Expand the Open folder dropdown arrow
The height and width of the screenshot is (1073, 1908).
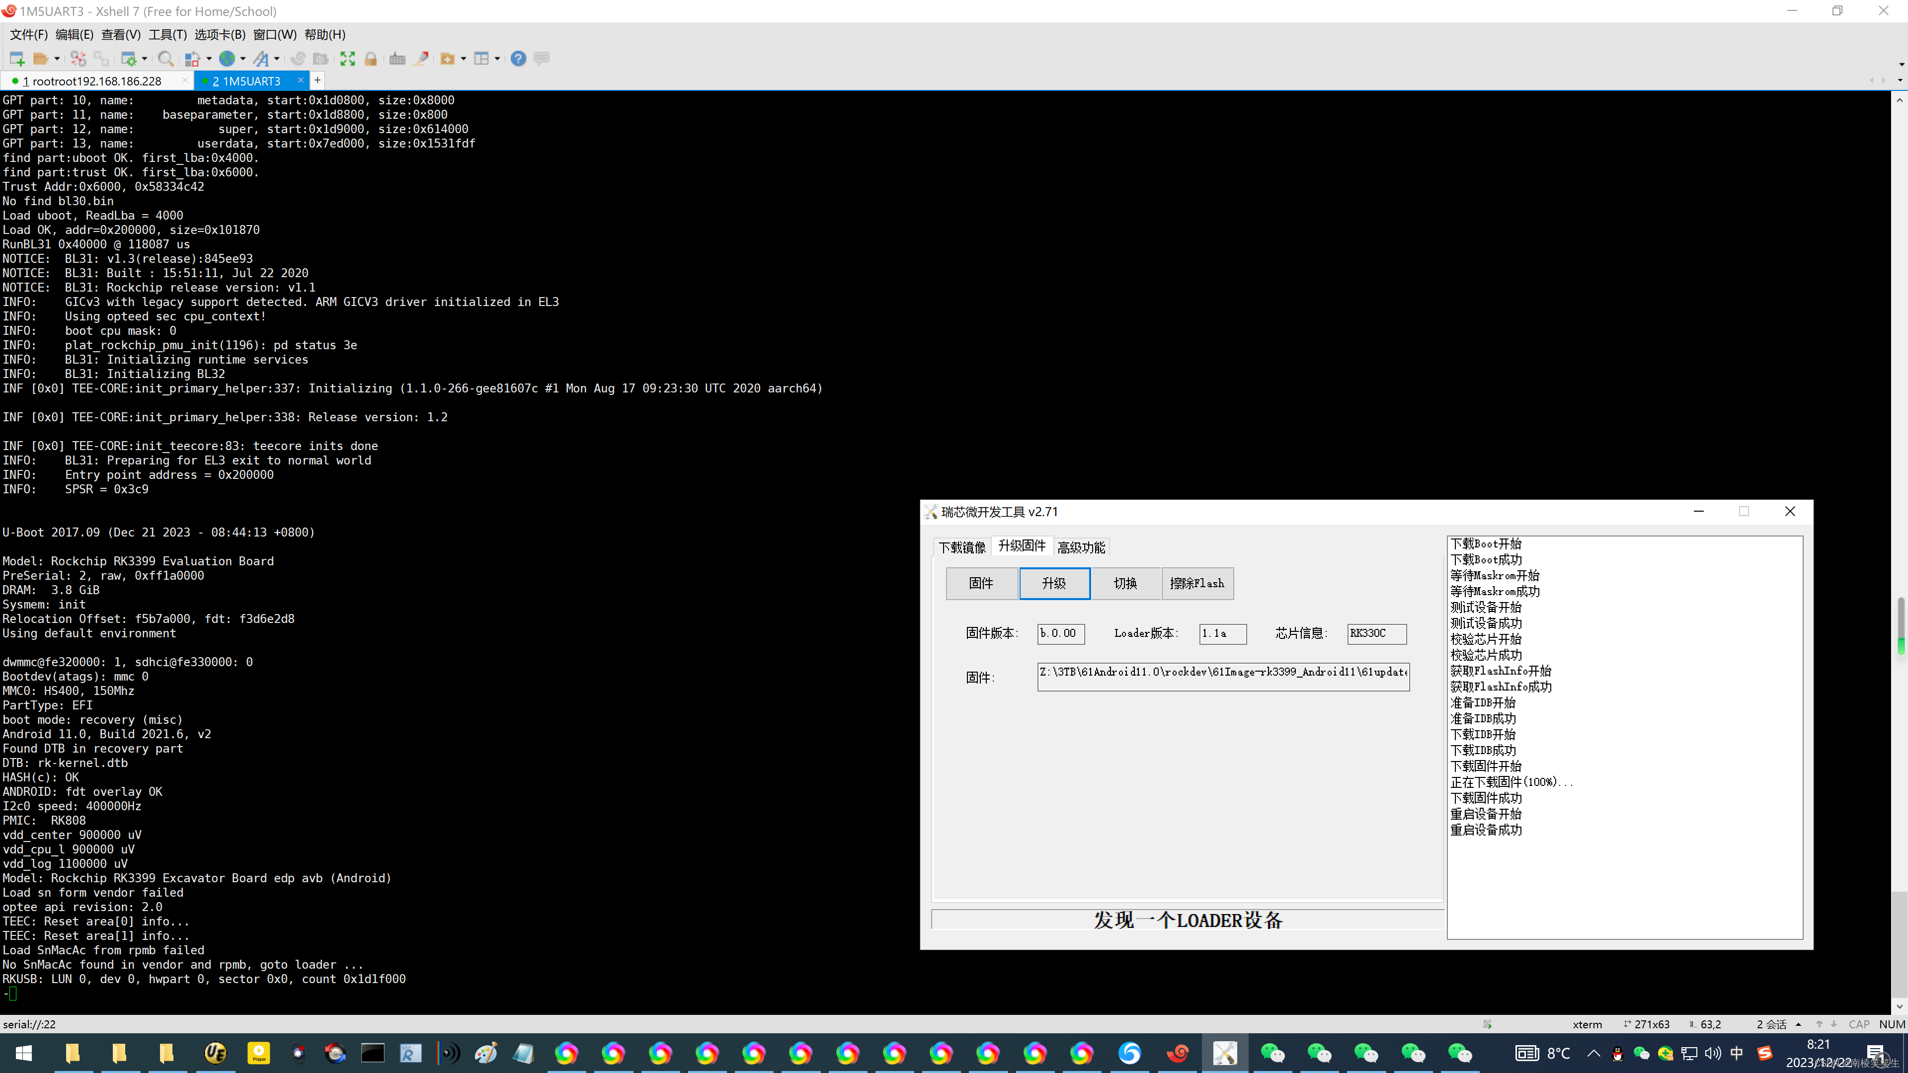57,59
